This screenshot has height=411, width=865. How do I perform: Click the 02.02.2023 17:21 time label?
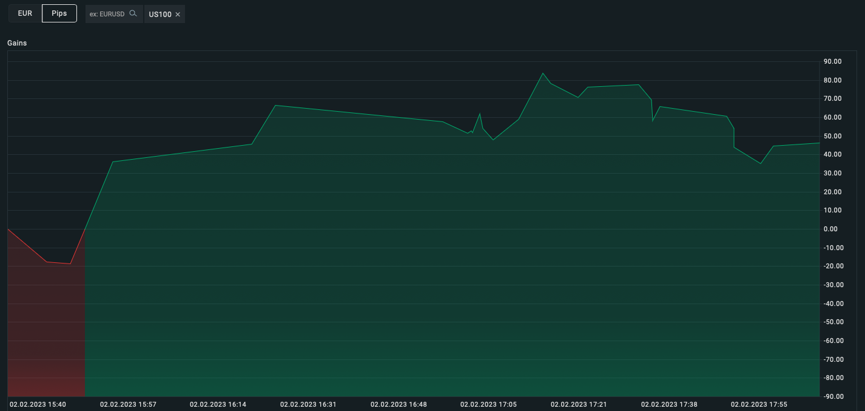579,404
